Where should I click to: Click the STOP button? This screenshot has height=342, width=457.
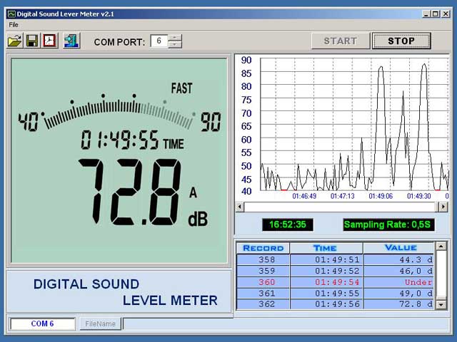pos(401,41)
